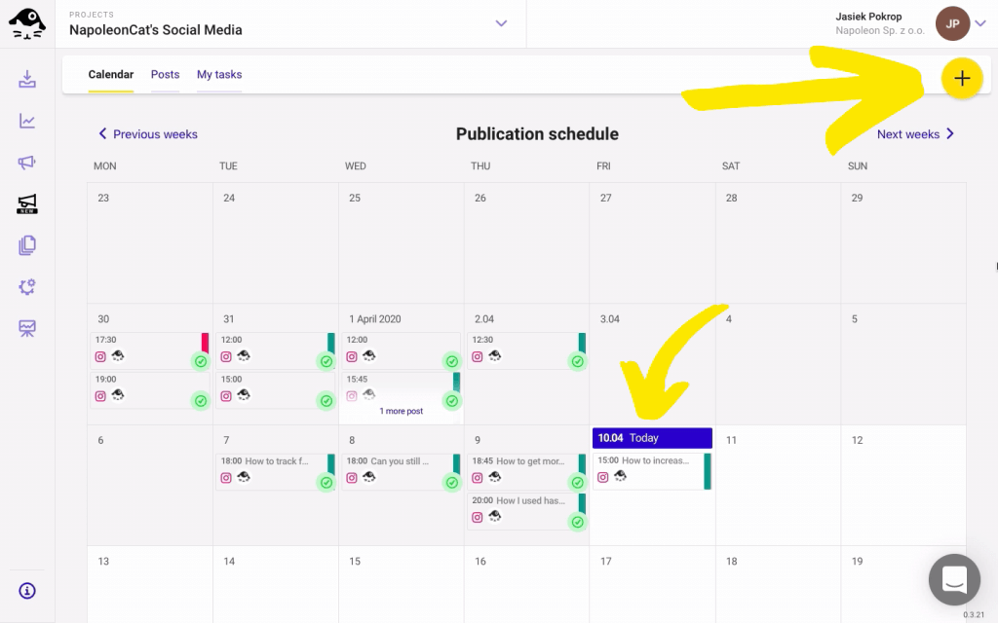Click the JP user avatar
This screenshot has width=998, height=623.
tap(952, 23)
